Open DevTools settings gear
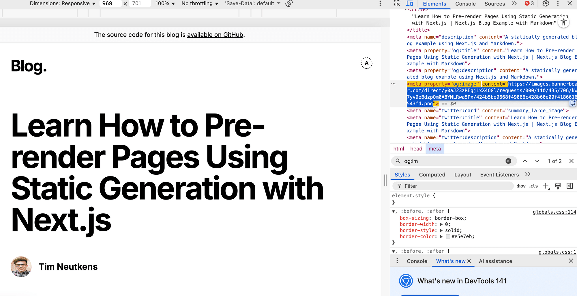The width and height of the screenshot is (577, 296). [546, 3]
